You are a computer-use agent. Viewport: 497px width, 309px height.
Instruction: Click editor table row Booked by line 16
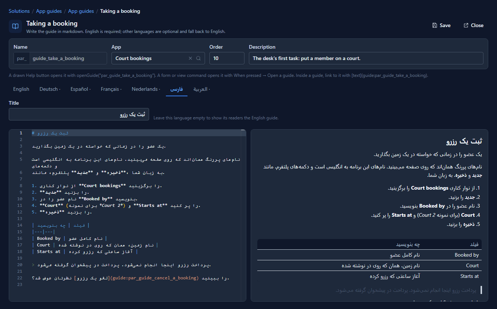[69, 238]
